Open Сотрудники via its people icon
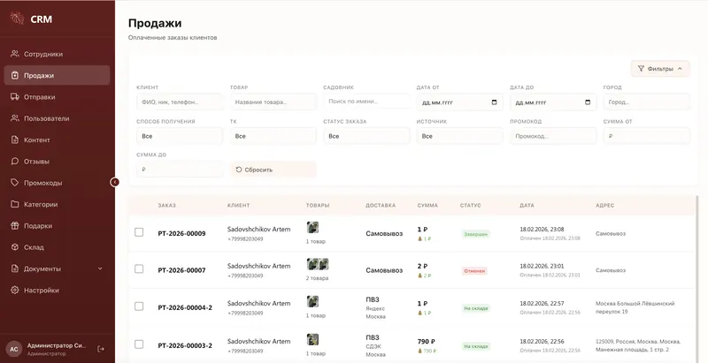 15,54
